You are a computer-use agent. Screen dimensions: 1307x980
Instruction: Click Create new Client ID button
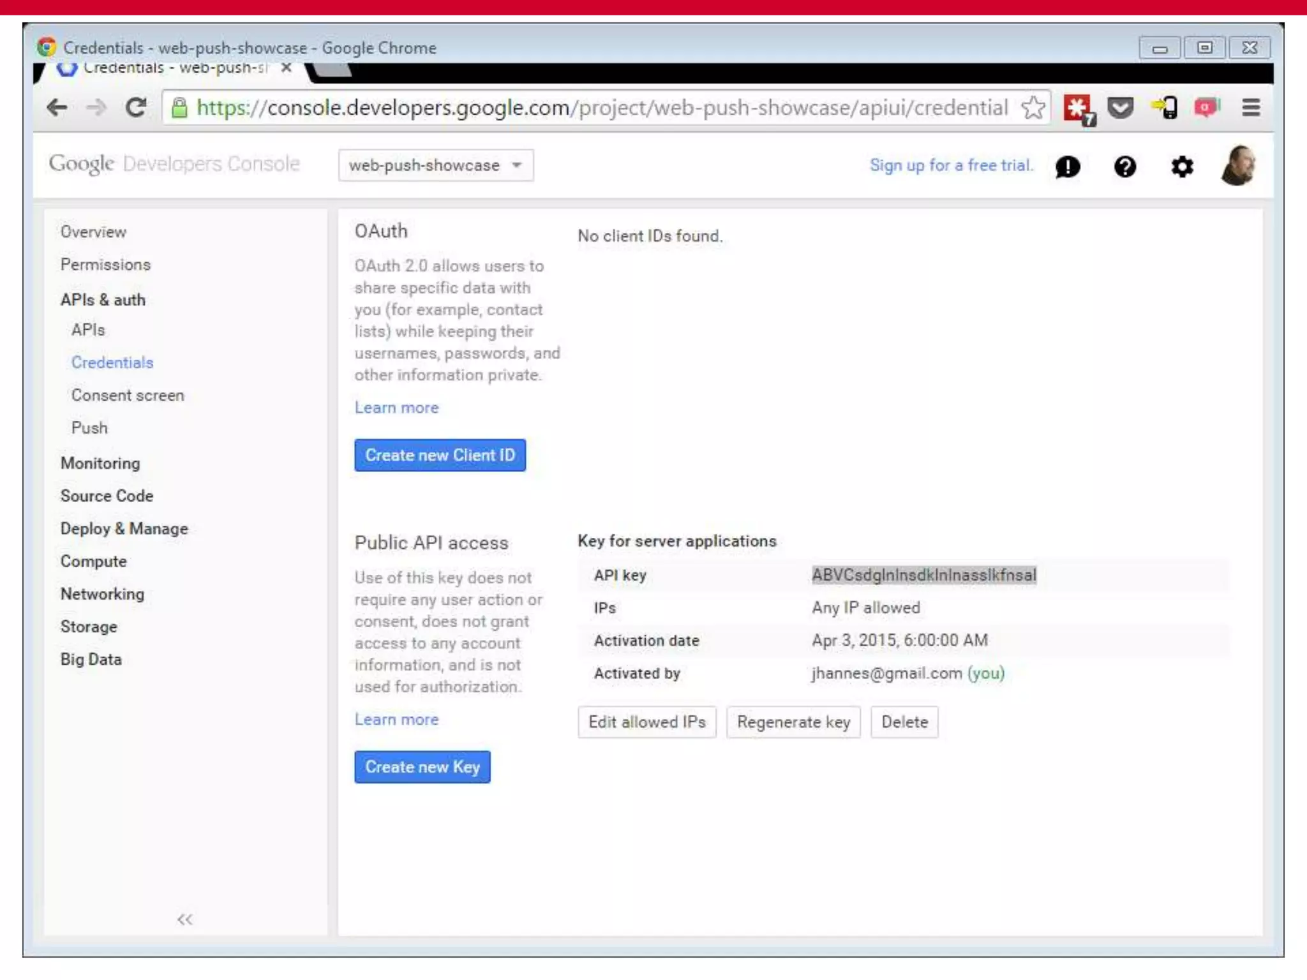(440, 455)
